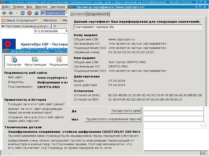The height and width of the screenshot is (156, 209).
Task: Open the Закладки menu
Action: [x=58, y=7]
